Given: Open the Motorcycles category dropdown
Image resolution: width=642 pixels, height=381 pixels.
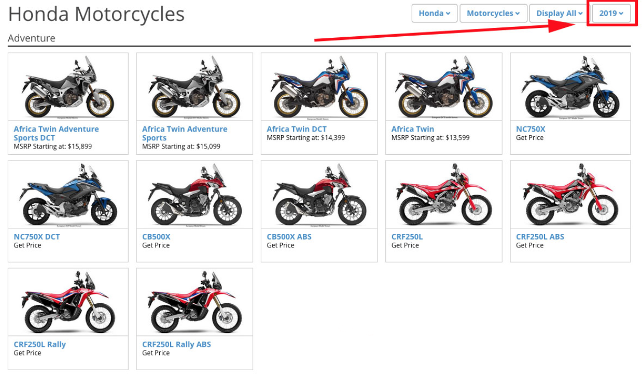Looking at the screenshot, I should (x=493, y=13).
